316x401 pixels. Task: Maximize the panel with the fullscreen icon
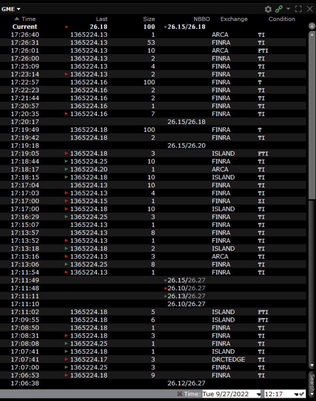click(x=298, y=9)
